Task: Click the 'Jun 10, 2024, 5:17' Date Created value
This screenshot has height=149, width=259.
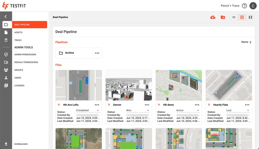Action: click(x=138, y=118)
